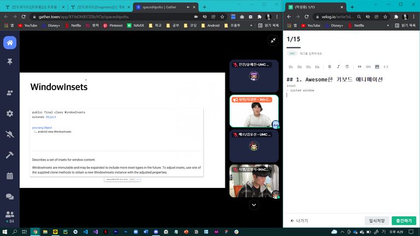Bookmark the gather.town page with star
Image resolution: width=420 pixels, height=236 pixels.
click(222, 17)
